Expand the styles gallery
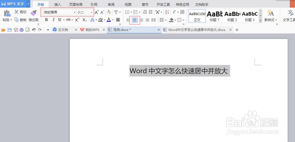The width and height of the screenshot is (295, 142). 260,21
